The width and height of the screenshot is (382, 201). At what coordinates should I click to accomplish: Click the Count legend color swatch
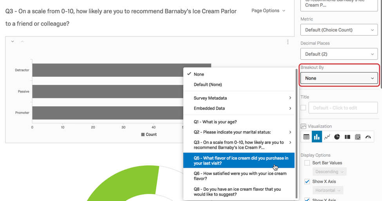[x=143, y=134]
